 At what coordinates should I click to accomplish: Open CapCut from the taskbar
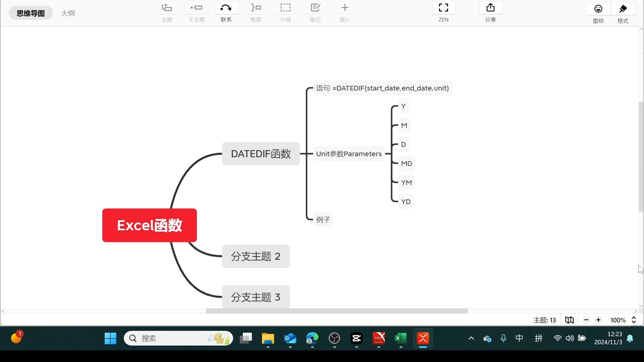[x=357, y=339]
